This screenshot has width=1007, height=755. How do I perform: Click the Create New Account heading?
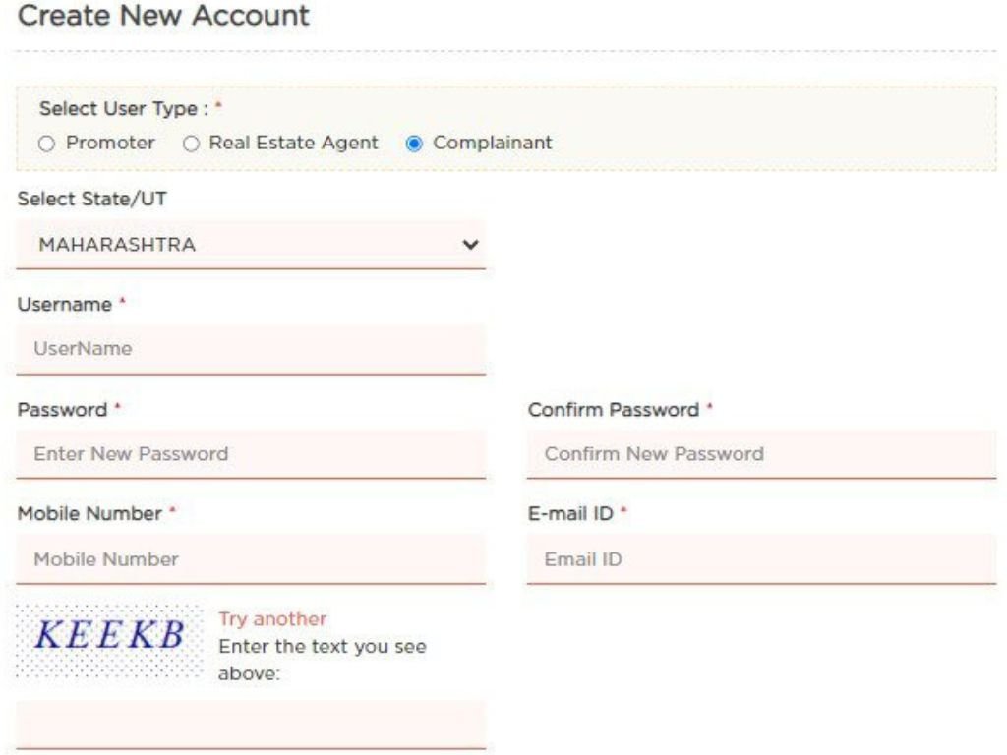[163, 16]
